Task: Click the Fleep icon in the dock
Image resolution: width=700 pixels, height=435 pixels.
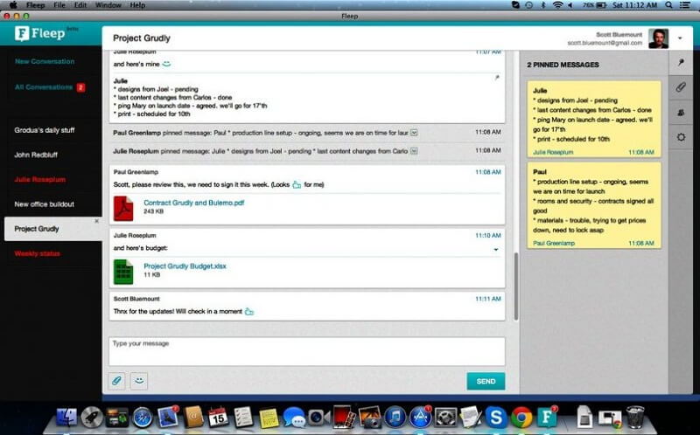Action: click(x=547, y=418)
